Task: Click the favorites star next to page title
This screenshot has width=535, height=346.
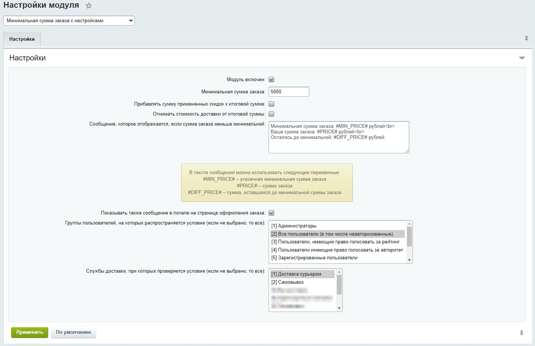Action: coord(88,6)
